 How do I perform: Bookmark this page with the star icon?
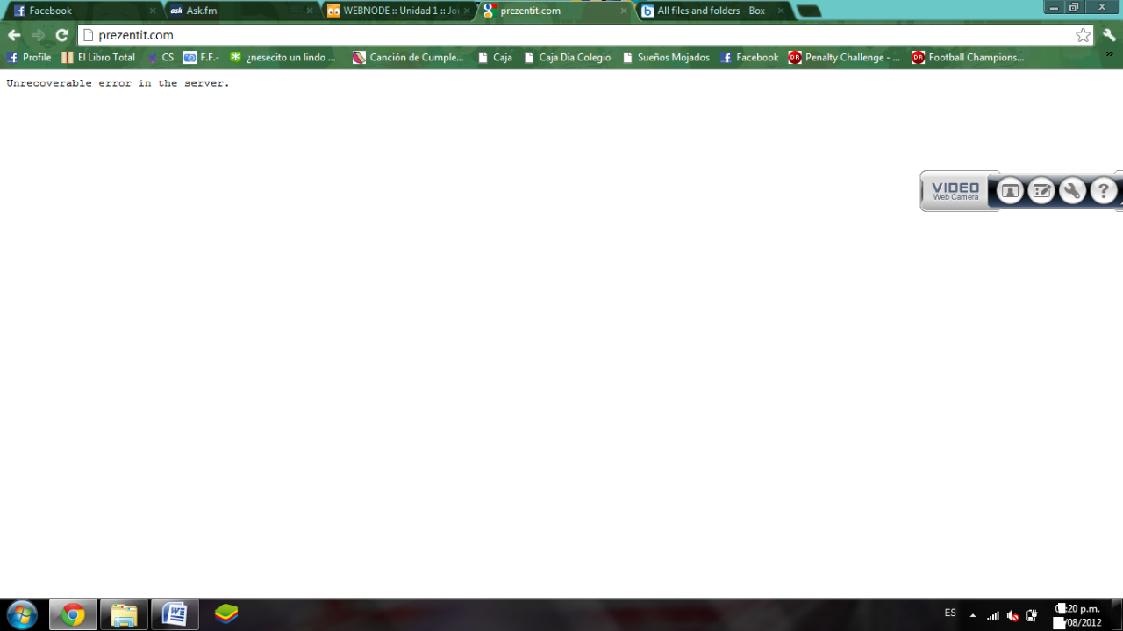[x=1083, y=35]
